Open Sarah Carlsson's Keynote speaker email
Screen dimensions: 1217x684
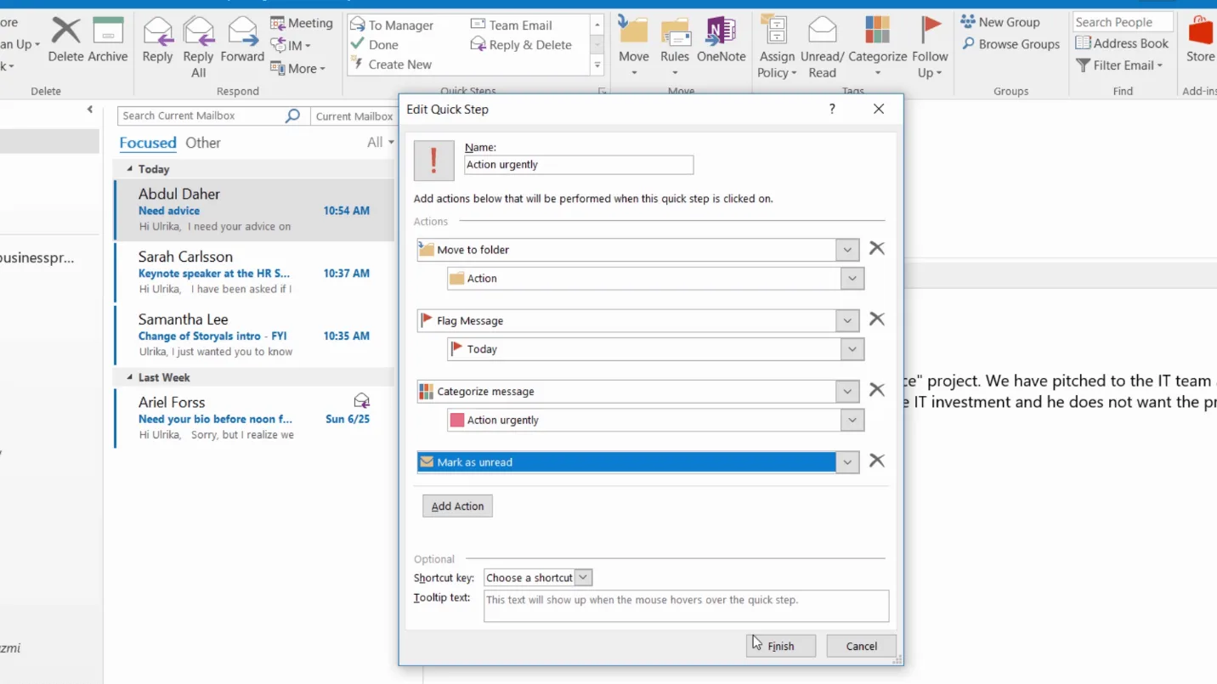pos(254,273)
